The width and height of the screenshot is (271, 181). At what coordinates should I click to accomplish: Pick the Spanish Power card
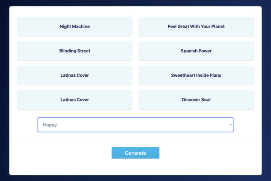196,51
